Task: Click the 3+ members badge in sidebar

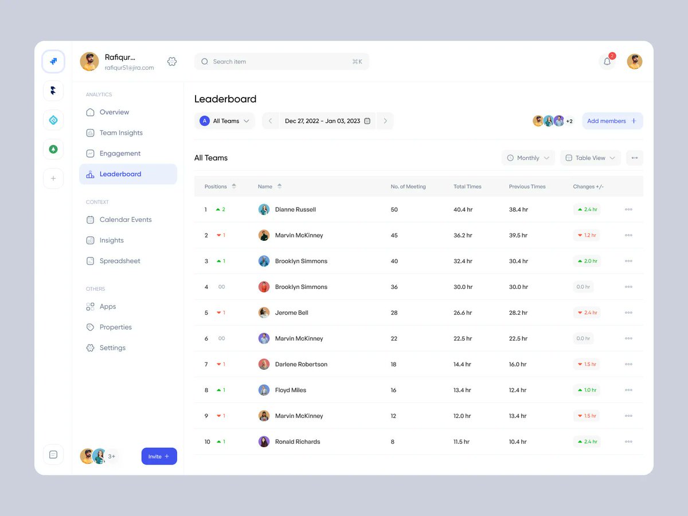Action: 112,456
